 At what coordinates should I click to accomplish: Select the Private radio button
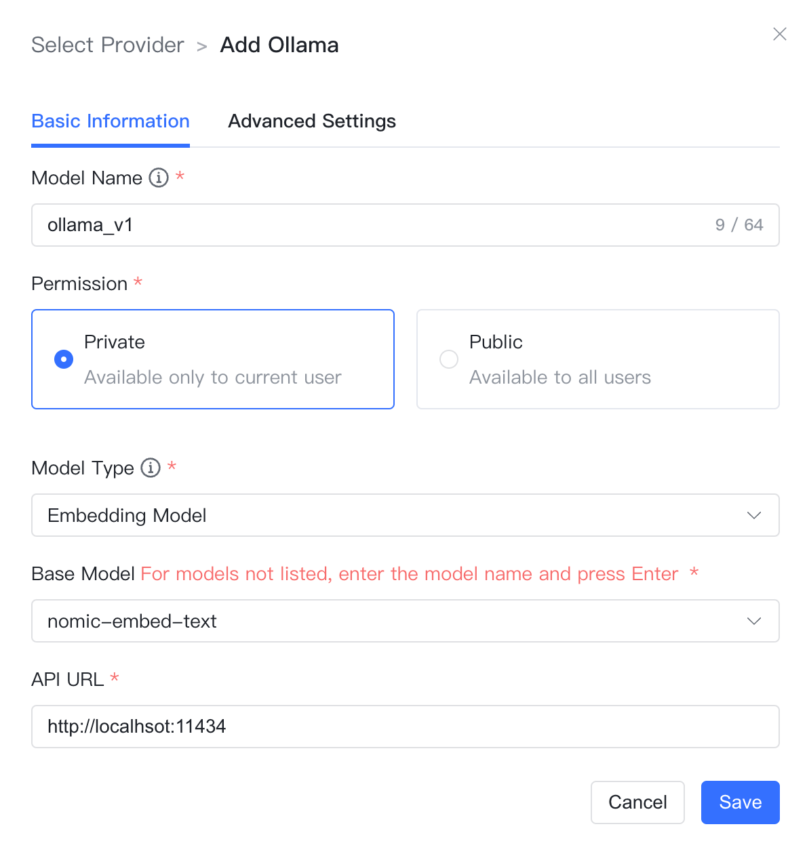point(64,359)
